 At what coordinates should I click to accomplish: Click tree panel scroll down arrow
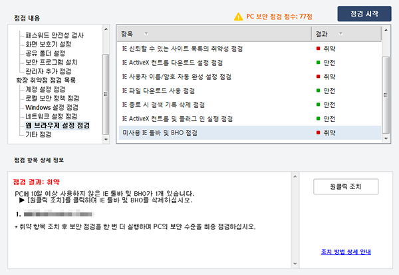106,139
